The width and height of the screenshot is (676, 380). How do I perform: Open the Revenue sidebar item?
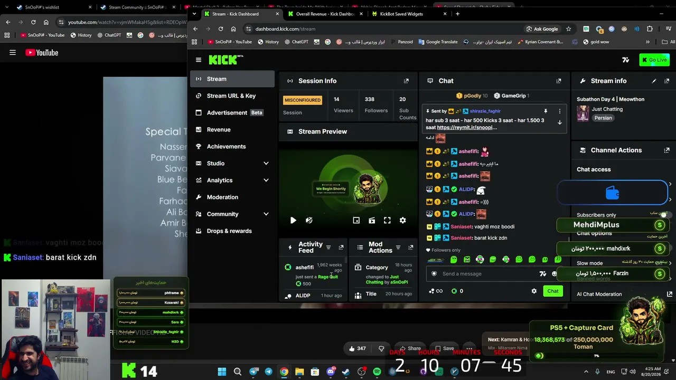point(232,130)
